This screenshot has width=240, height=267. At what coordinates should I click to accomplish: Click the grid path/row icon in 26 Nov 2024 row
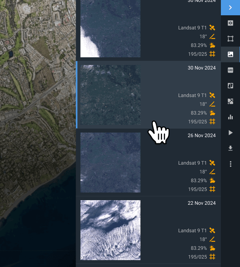point(212,189)
